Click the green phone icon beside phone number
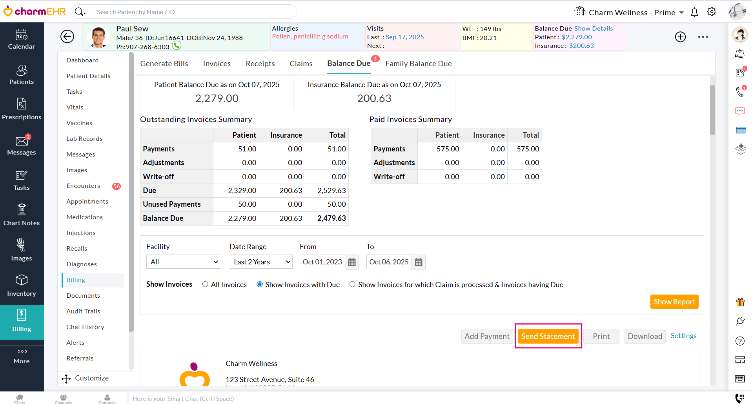The width and height of the screenshot is (752, 404). [177, 45]
